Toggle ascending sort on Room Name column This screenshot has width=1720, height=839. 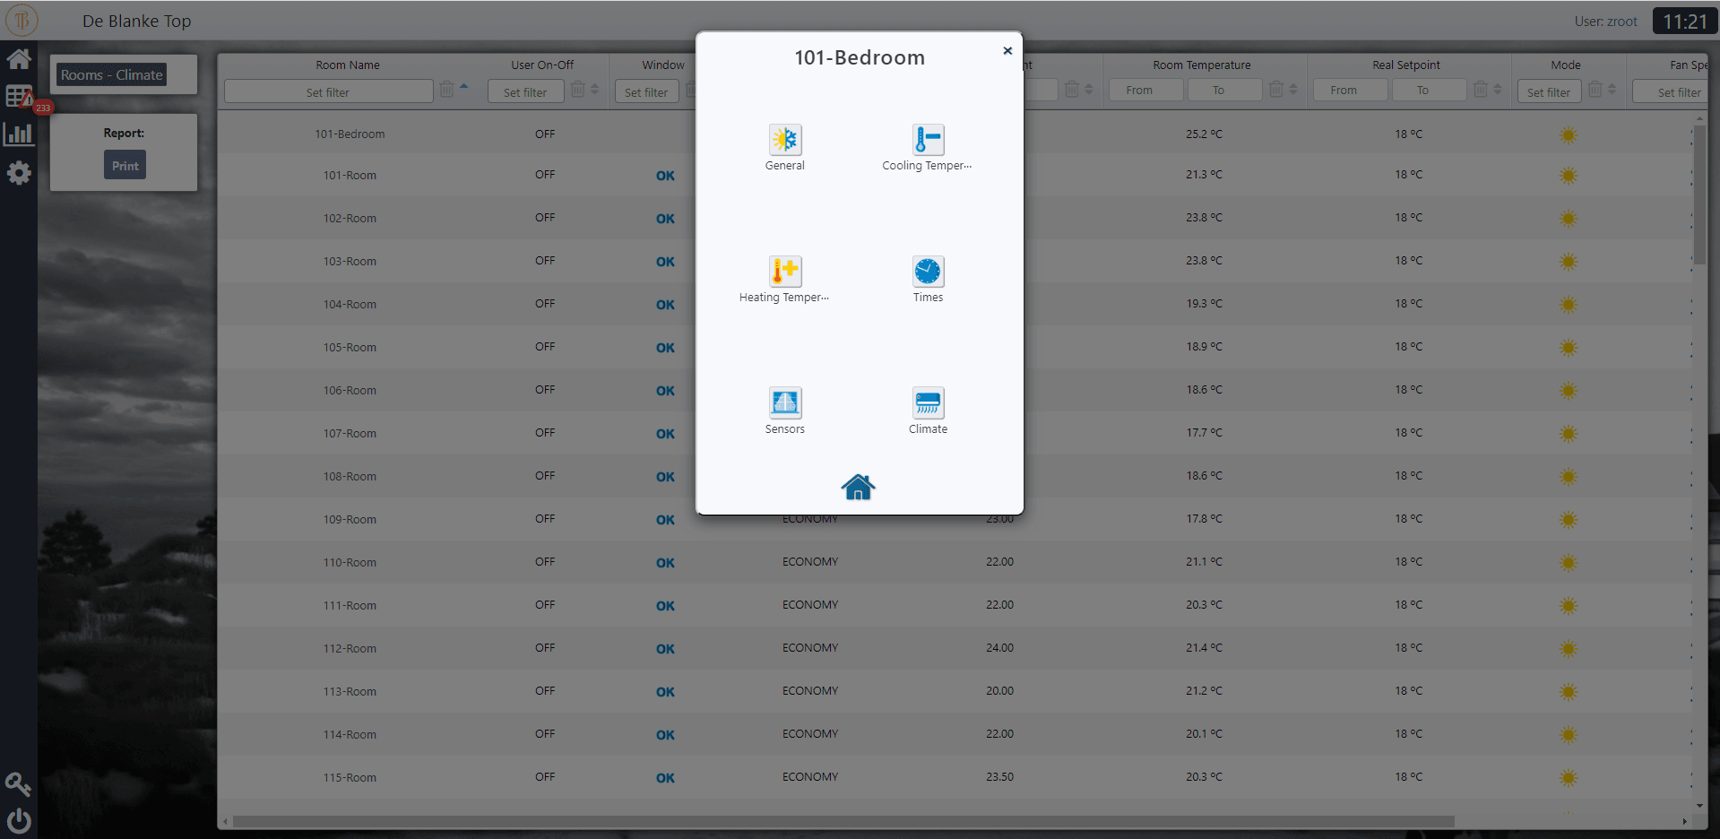[462, 86]
